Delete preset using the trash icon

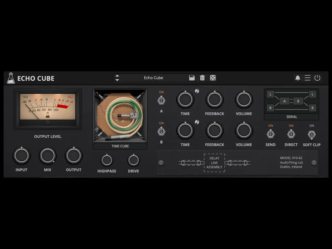pyautogui.click(x=202, y=78)
